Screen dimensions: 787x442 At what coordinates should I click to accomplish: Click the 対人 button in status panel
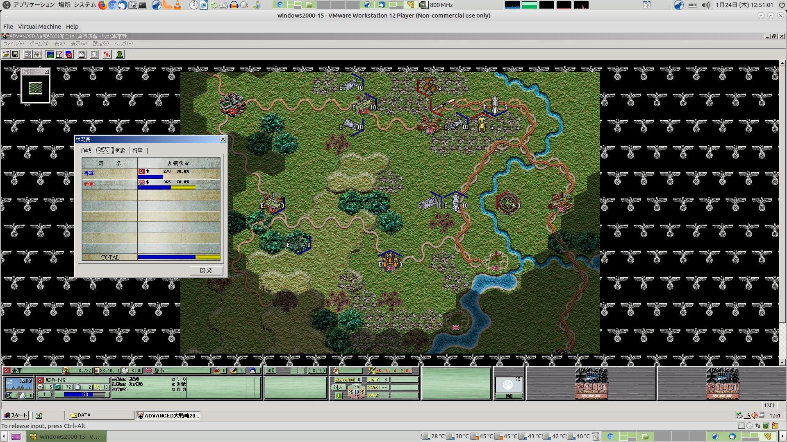click(x=338, y=387)
